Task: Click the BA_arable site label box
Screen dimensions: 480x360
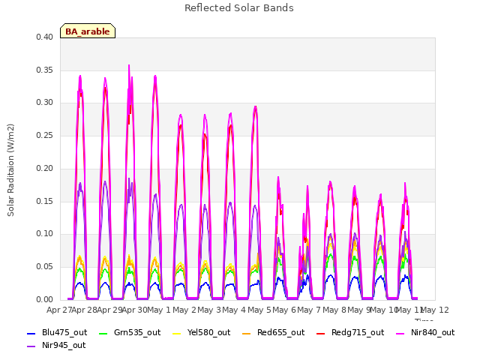Action: (88, 31)
